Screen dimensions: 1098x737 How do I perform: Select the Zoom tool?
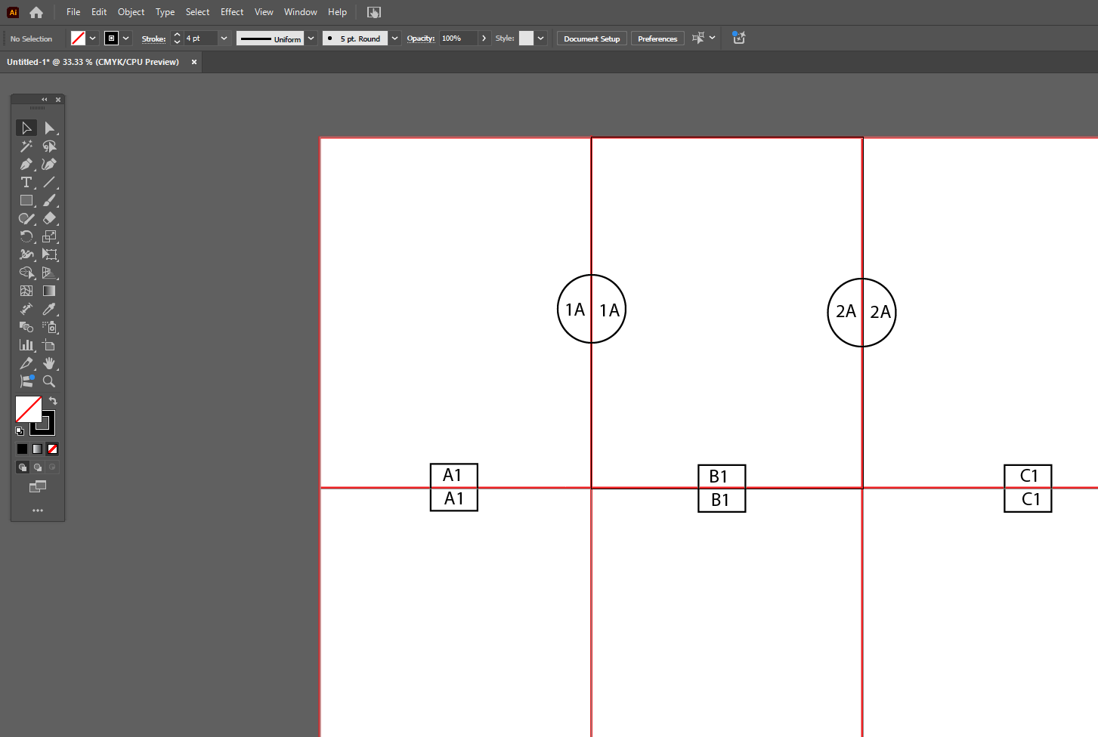[49, 381]
